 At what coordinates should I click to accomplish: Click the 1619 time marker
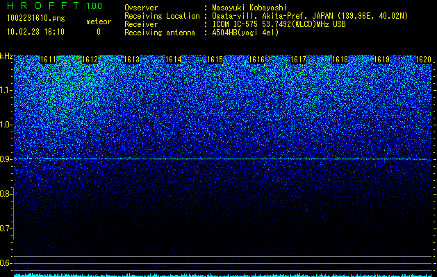[381, 60]
